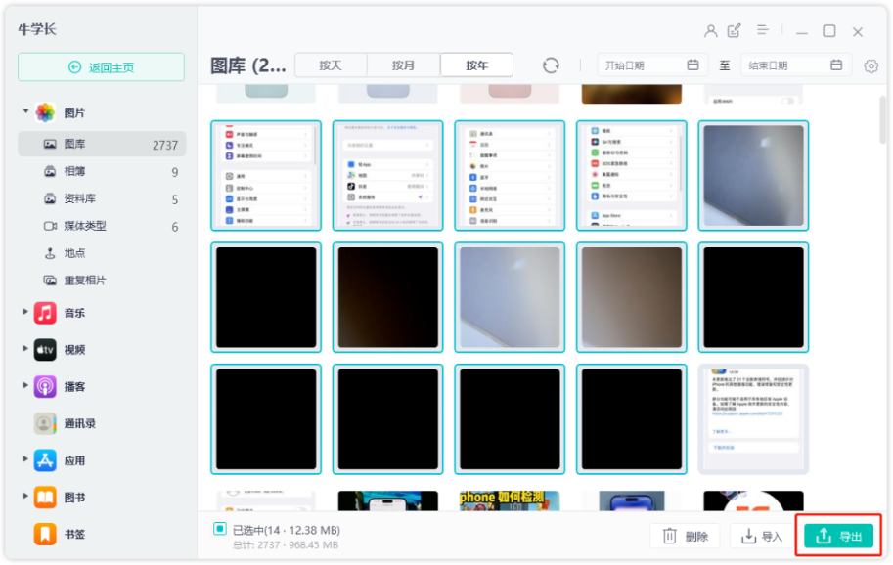Open 图库 gallery in sidebar
This screenshot has width=893, height=565.
click(102, 144)
